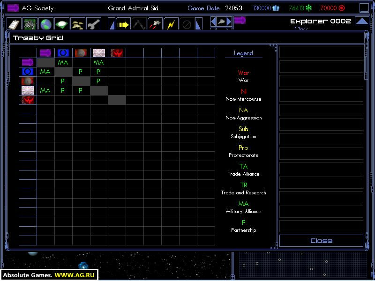This screenshot has width=375, height=281.
Task: Click the 130000 minerals amount
Action: point(262,8)
